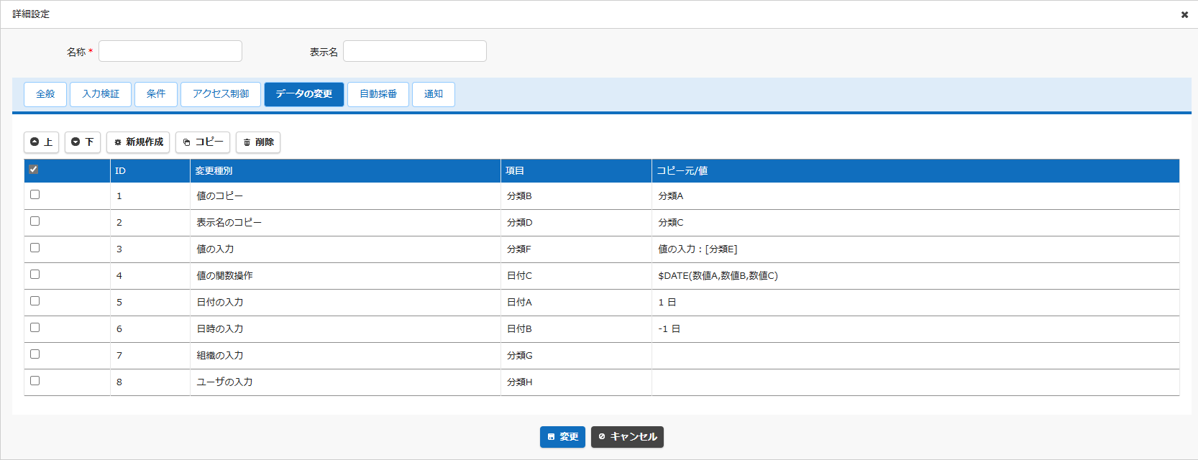Switch to the 入力検証 tab

[101, 94]
